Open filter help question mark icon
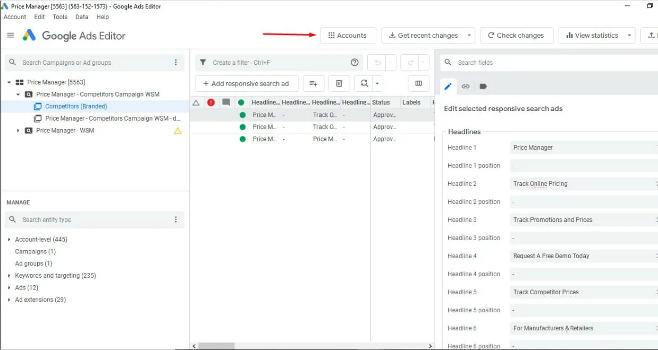Image resolution: width=658 pixels, height=350 pixels. 355,63
